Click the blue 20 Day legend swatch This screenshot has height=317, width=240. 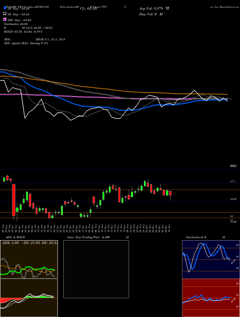[5, 8]
